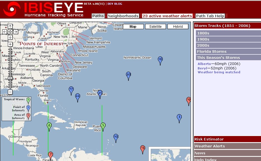Click the zoom in plus button
The image size is (261, 161).
[x=10, y=44]
